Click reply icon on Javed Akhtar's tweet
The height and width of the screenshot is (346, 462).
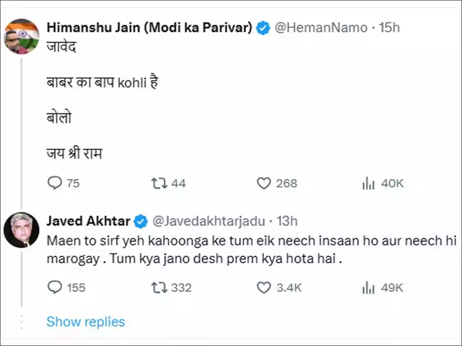tap(54, 288)
